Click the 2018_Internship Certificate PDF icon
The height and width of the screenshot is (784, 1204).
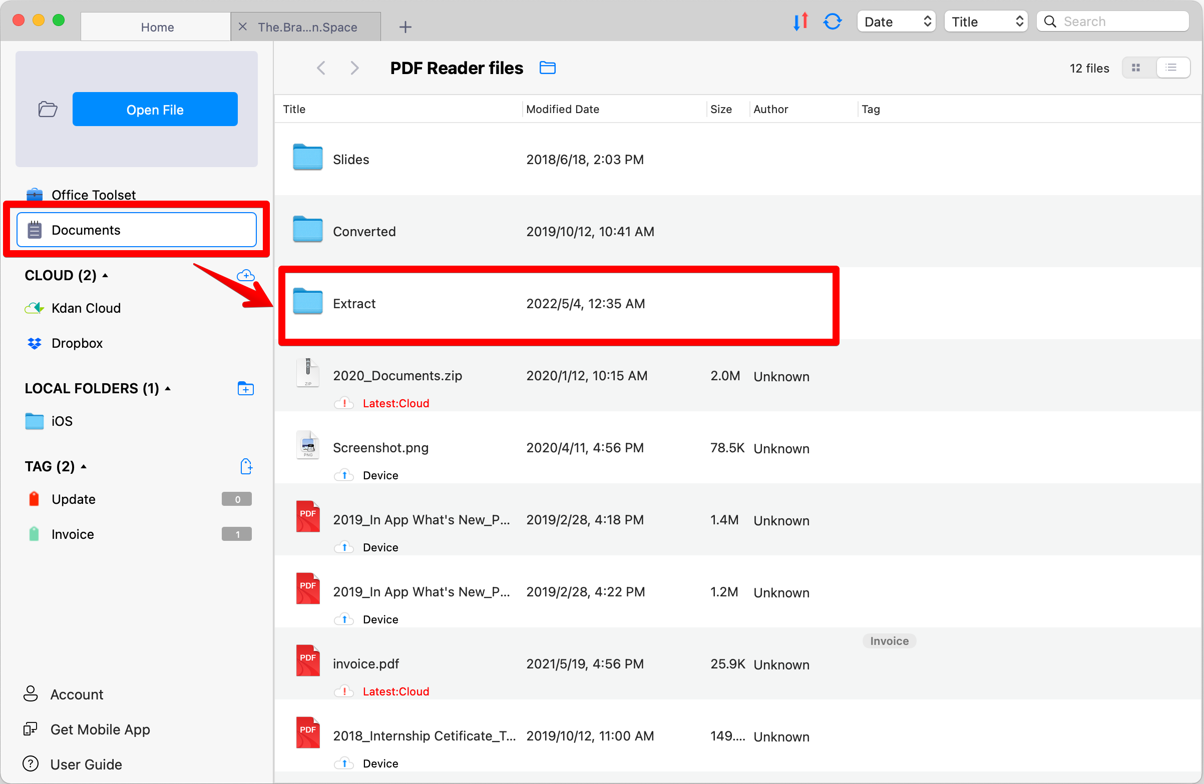(307, 732)
